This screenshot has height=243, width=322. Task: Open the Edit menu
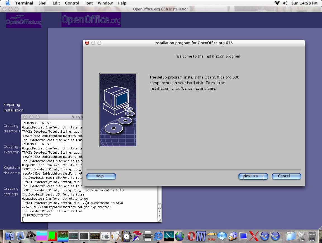[56, 3]
